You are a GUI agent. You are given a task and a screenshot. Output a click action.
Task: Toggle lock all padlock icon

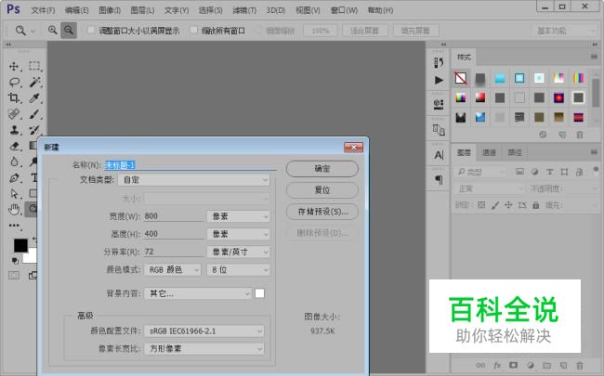pos(536,205)
